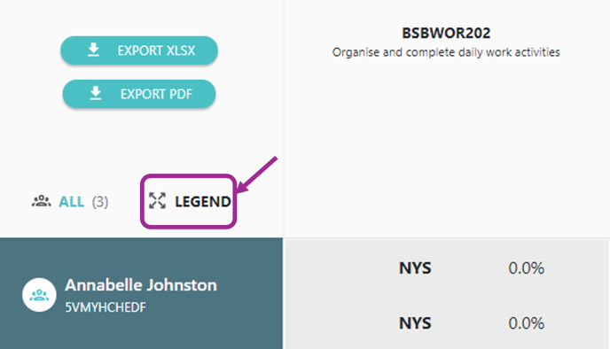
Task: Click the second NYS status cell
Action: click(x=415, y=323)
